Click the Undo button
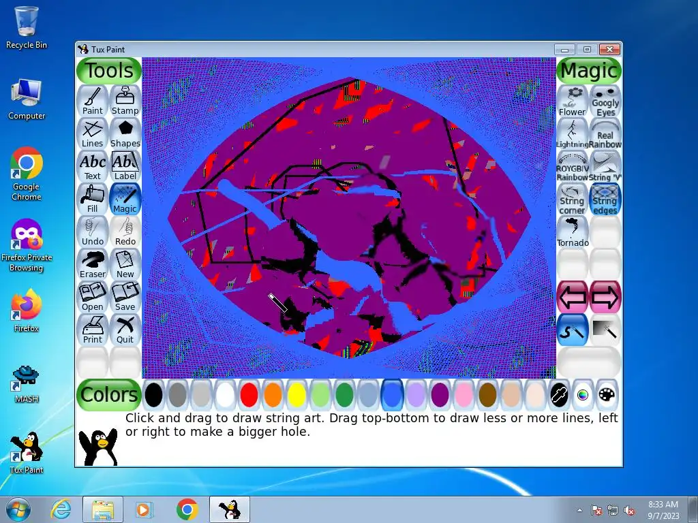 (93, 232)
